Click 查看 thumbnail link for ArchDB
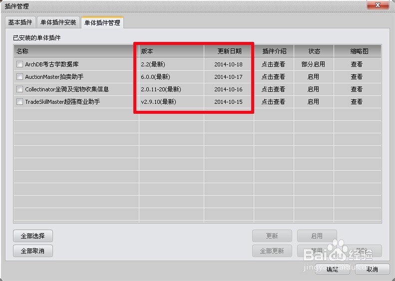The height and width of the screenshot is (281, 395). [357, 64]
